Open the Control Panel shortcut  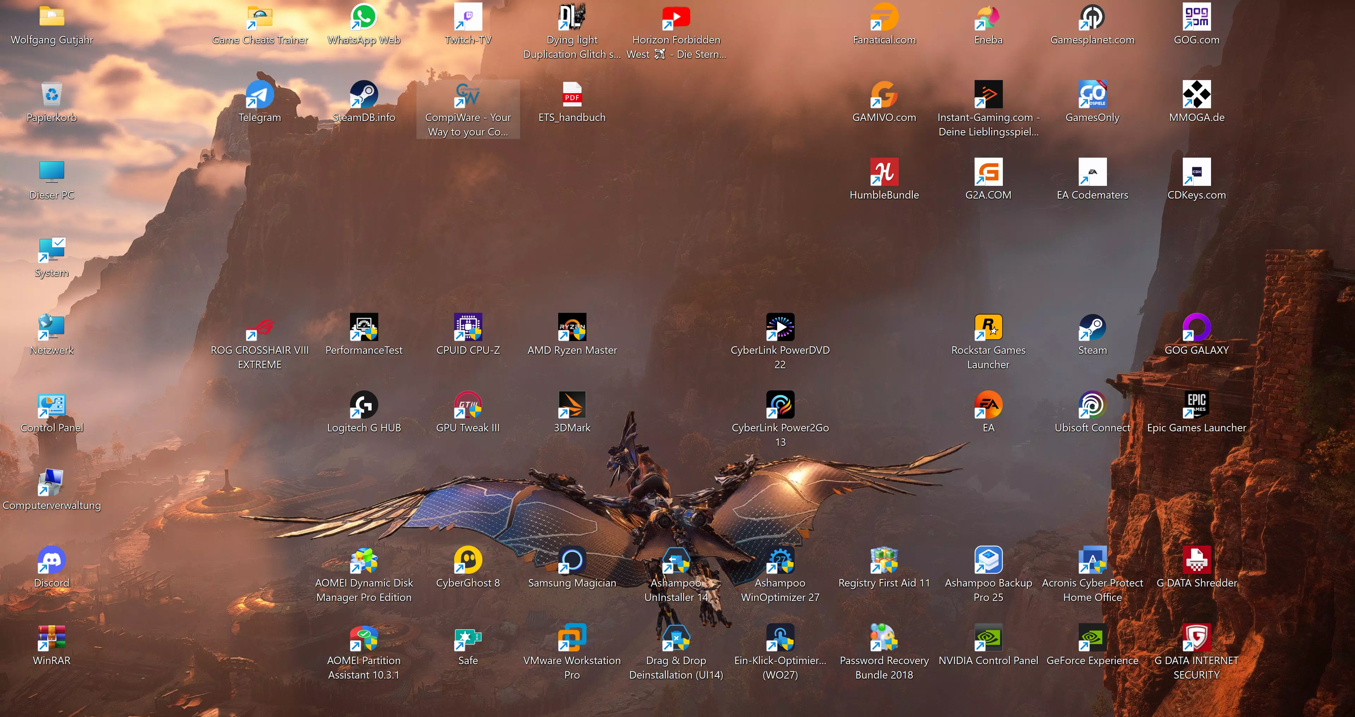pyautogui.click(x=52, y=405)
